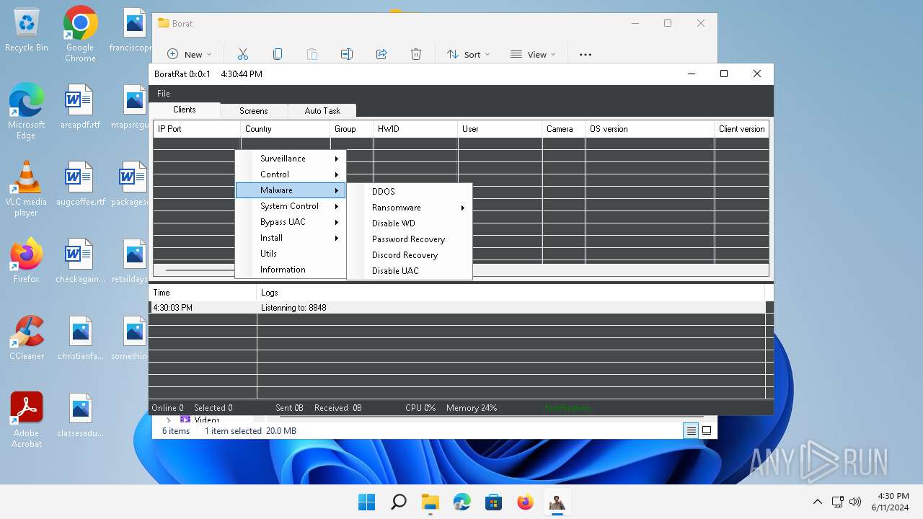The width and height of the screenshot is (923, 519).
Task: Click the log row Listenning to: 8848
Action: tap(457, 308)
